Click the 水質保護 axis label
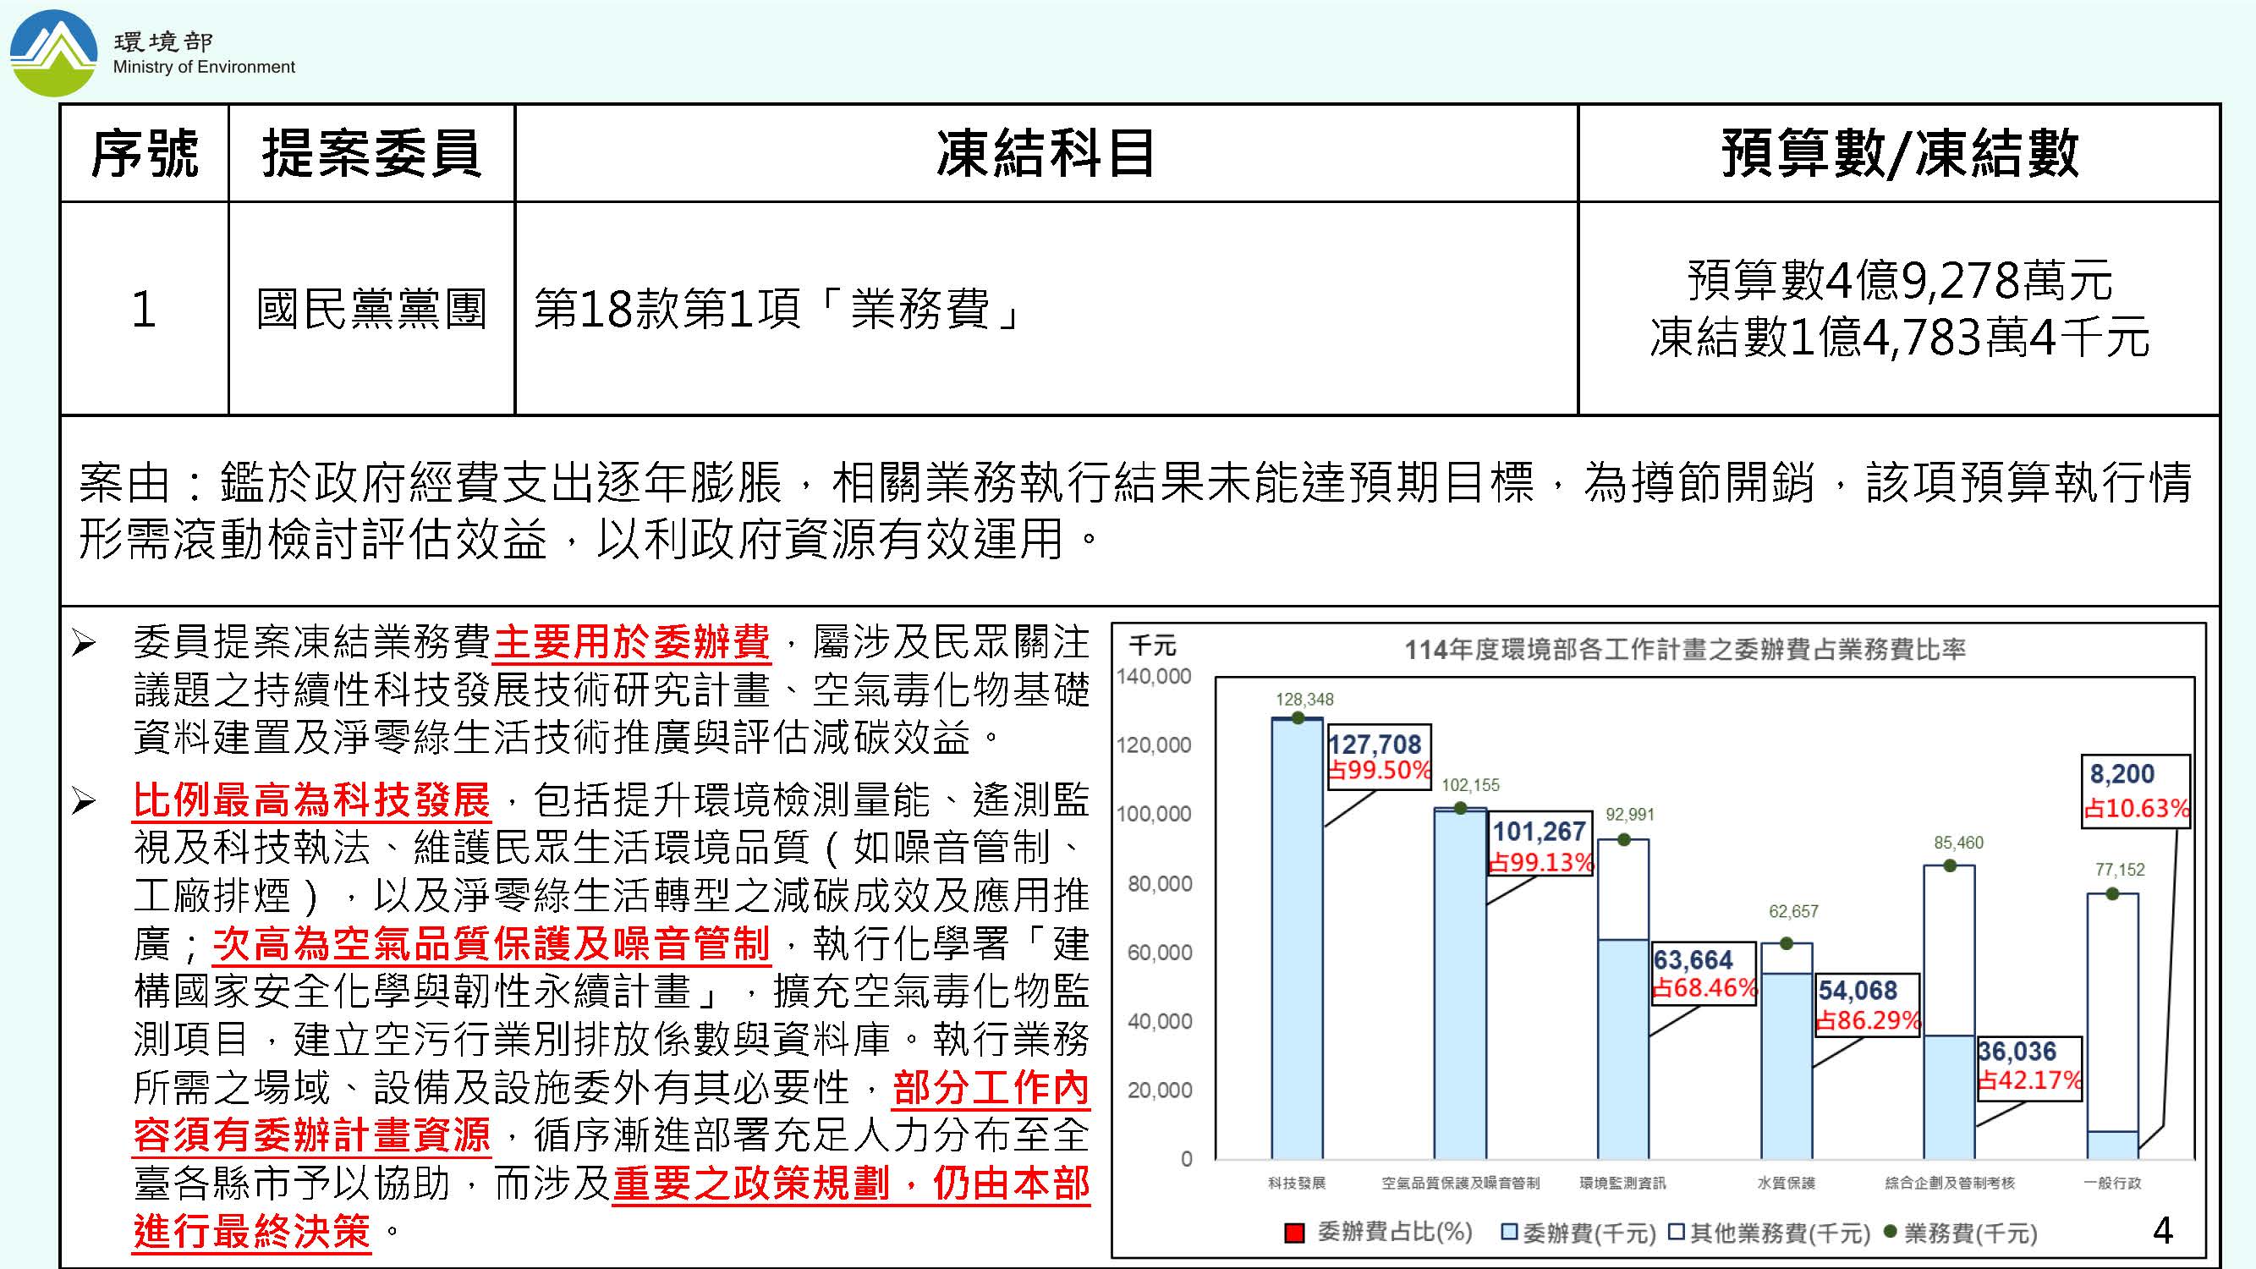 tap(1787, 1184)
